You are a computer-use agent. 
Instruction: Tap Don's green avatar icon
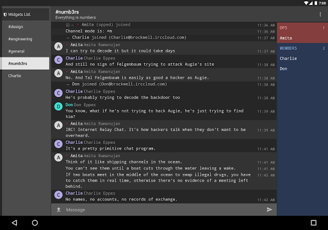(x=58, y=107)
